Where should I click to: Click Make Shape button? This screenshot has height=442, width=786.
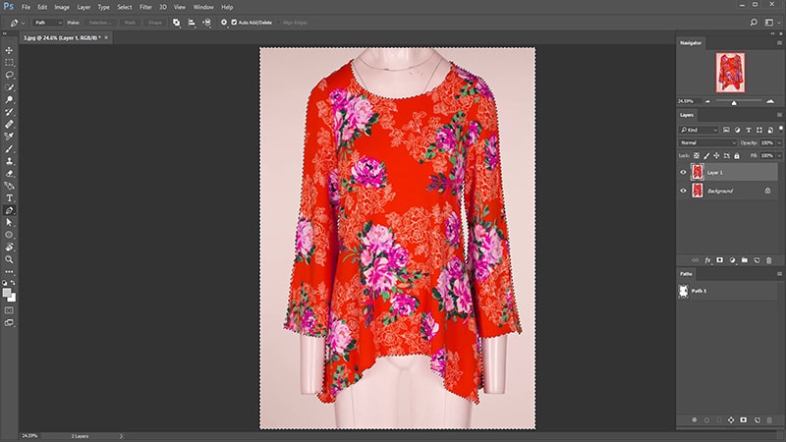click(155, 23)
